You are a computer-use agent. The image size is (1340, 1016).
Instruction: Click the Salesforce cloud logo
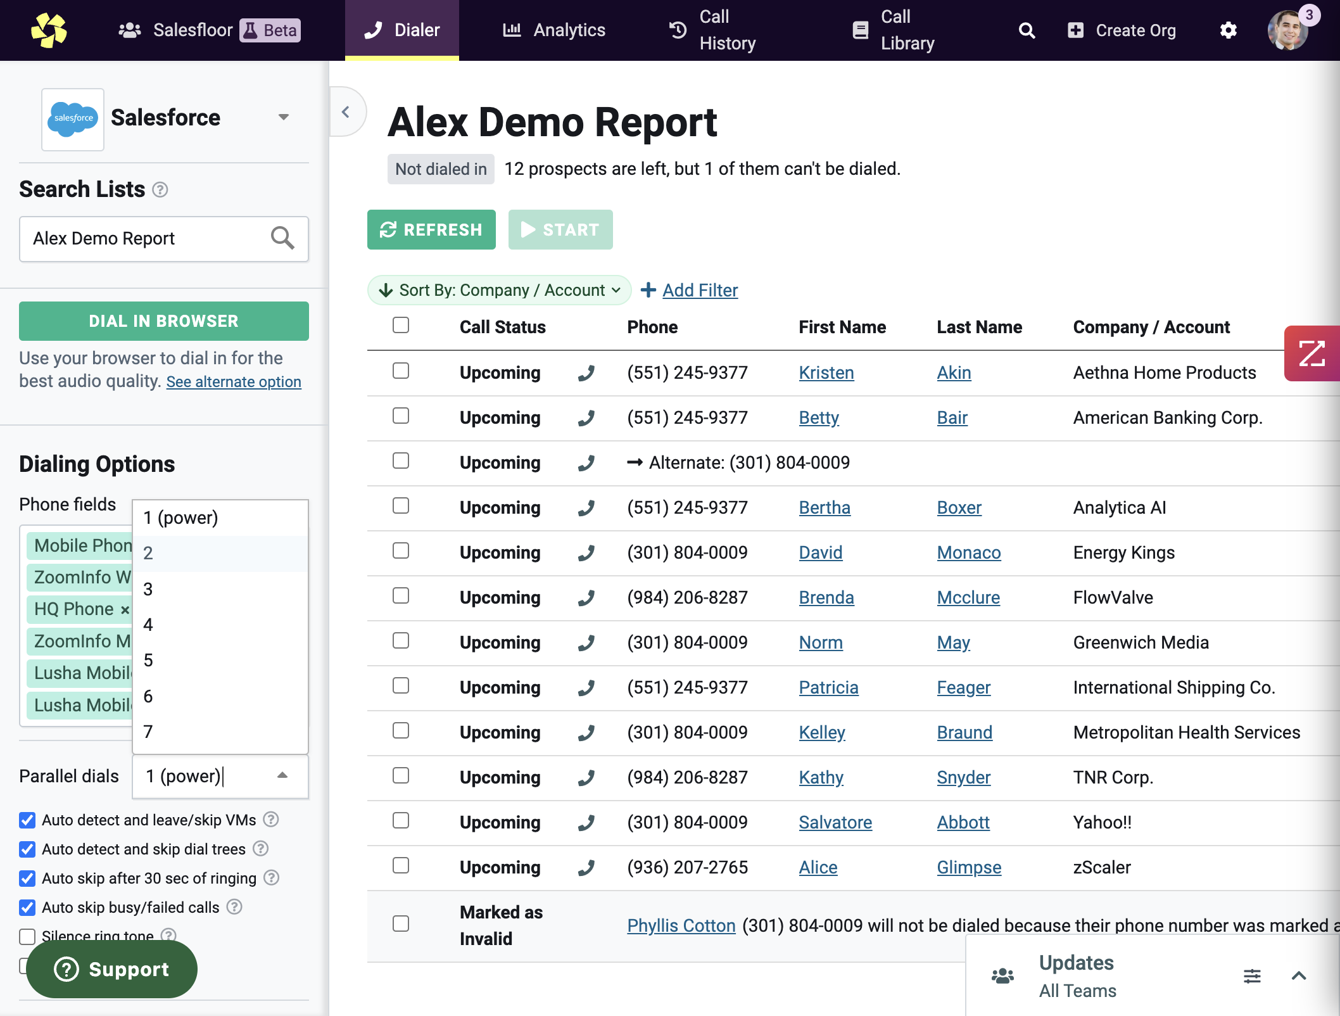coord(73,119)
